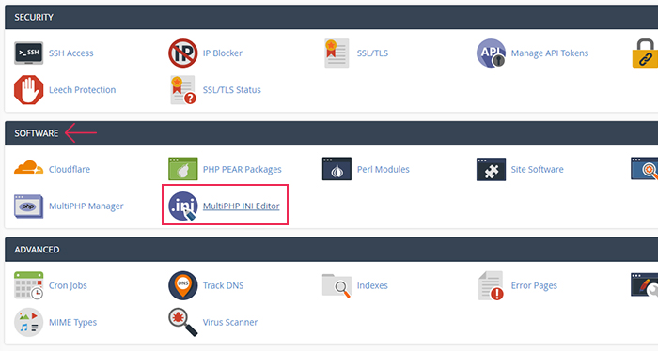The width and height of the screenshot is (658, 351).
Task: Open the Site Software link
Action: coord(537,169)
